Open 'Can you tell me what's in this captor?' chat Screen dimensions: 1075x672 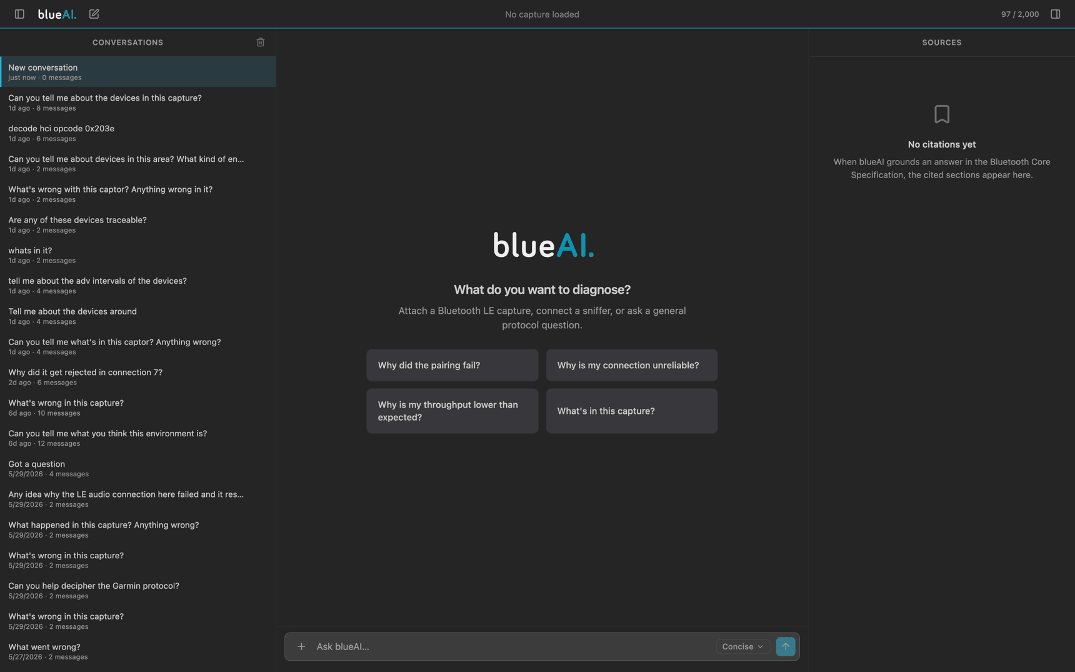138,346
